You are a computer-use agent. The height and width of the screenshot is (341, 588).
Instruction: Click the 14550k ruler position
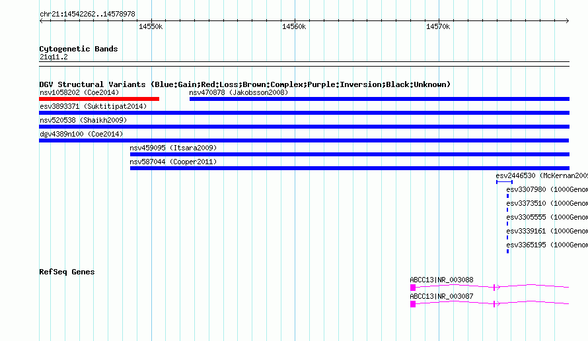[151, 26]
